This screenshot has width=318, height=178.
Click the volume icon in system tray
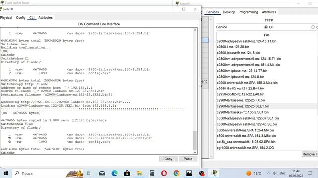[x=275, y=173]
